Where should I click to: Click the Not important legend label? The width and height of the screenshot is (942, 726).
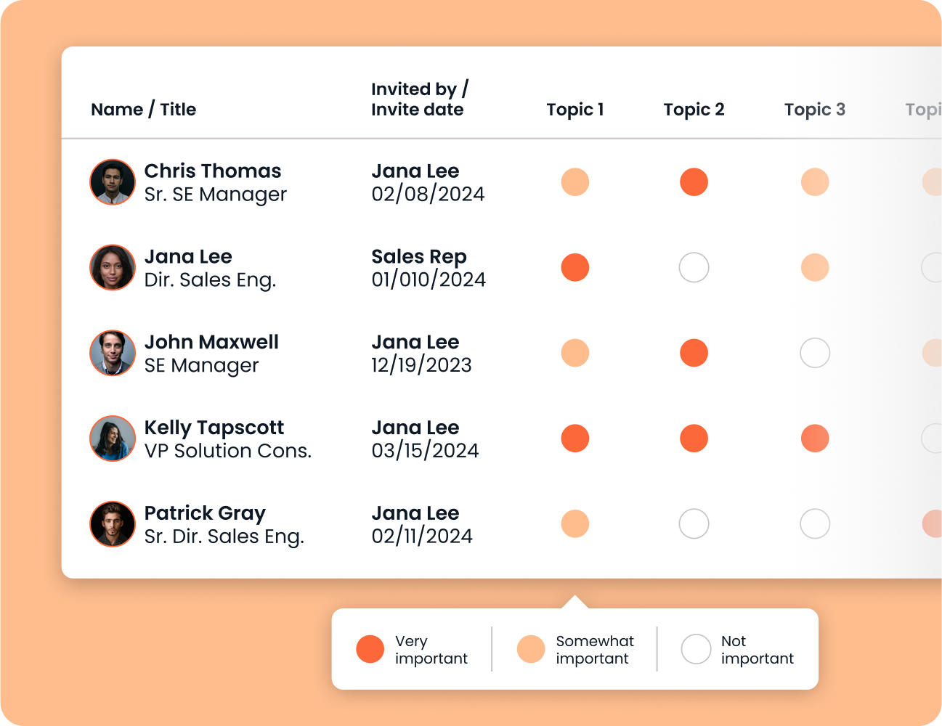coord(758,650)
